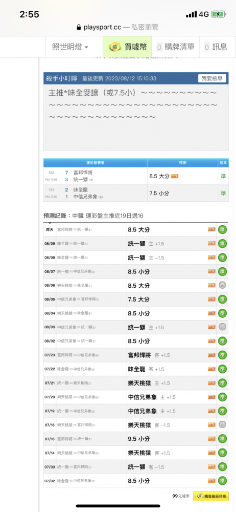Tap 富邦悍將 客 +1.5 on 07/23 row
The width and height of the screenshot is (236, 512).
coord(149,355)
